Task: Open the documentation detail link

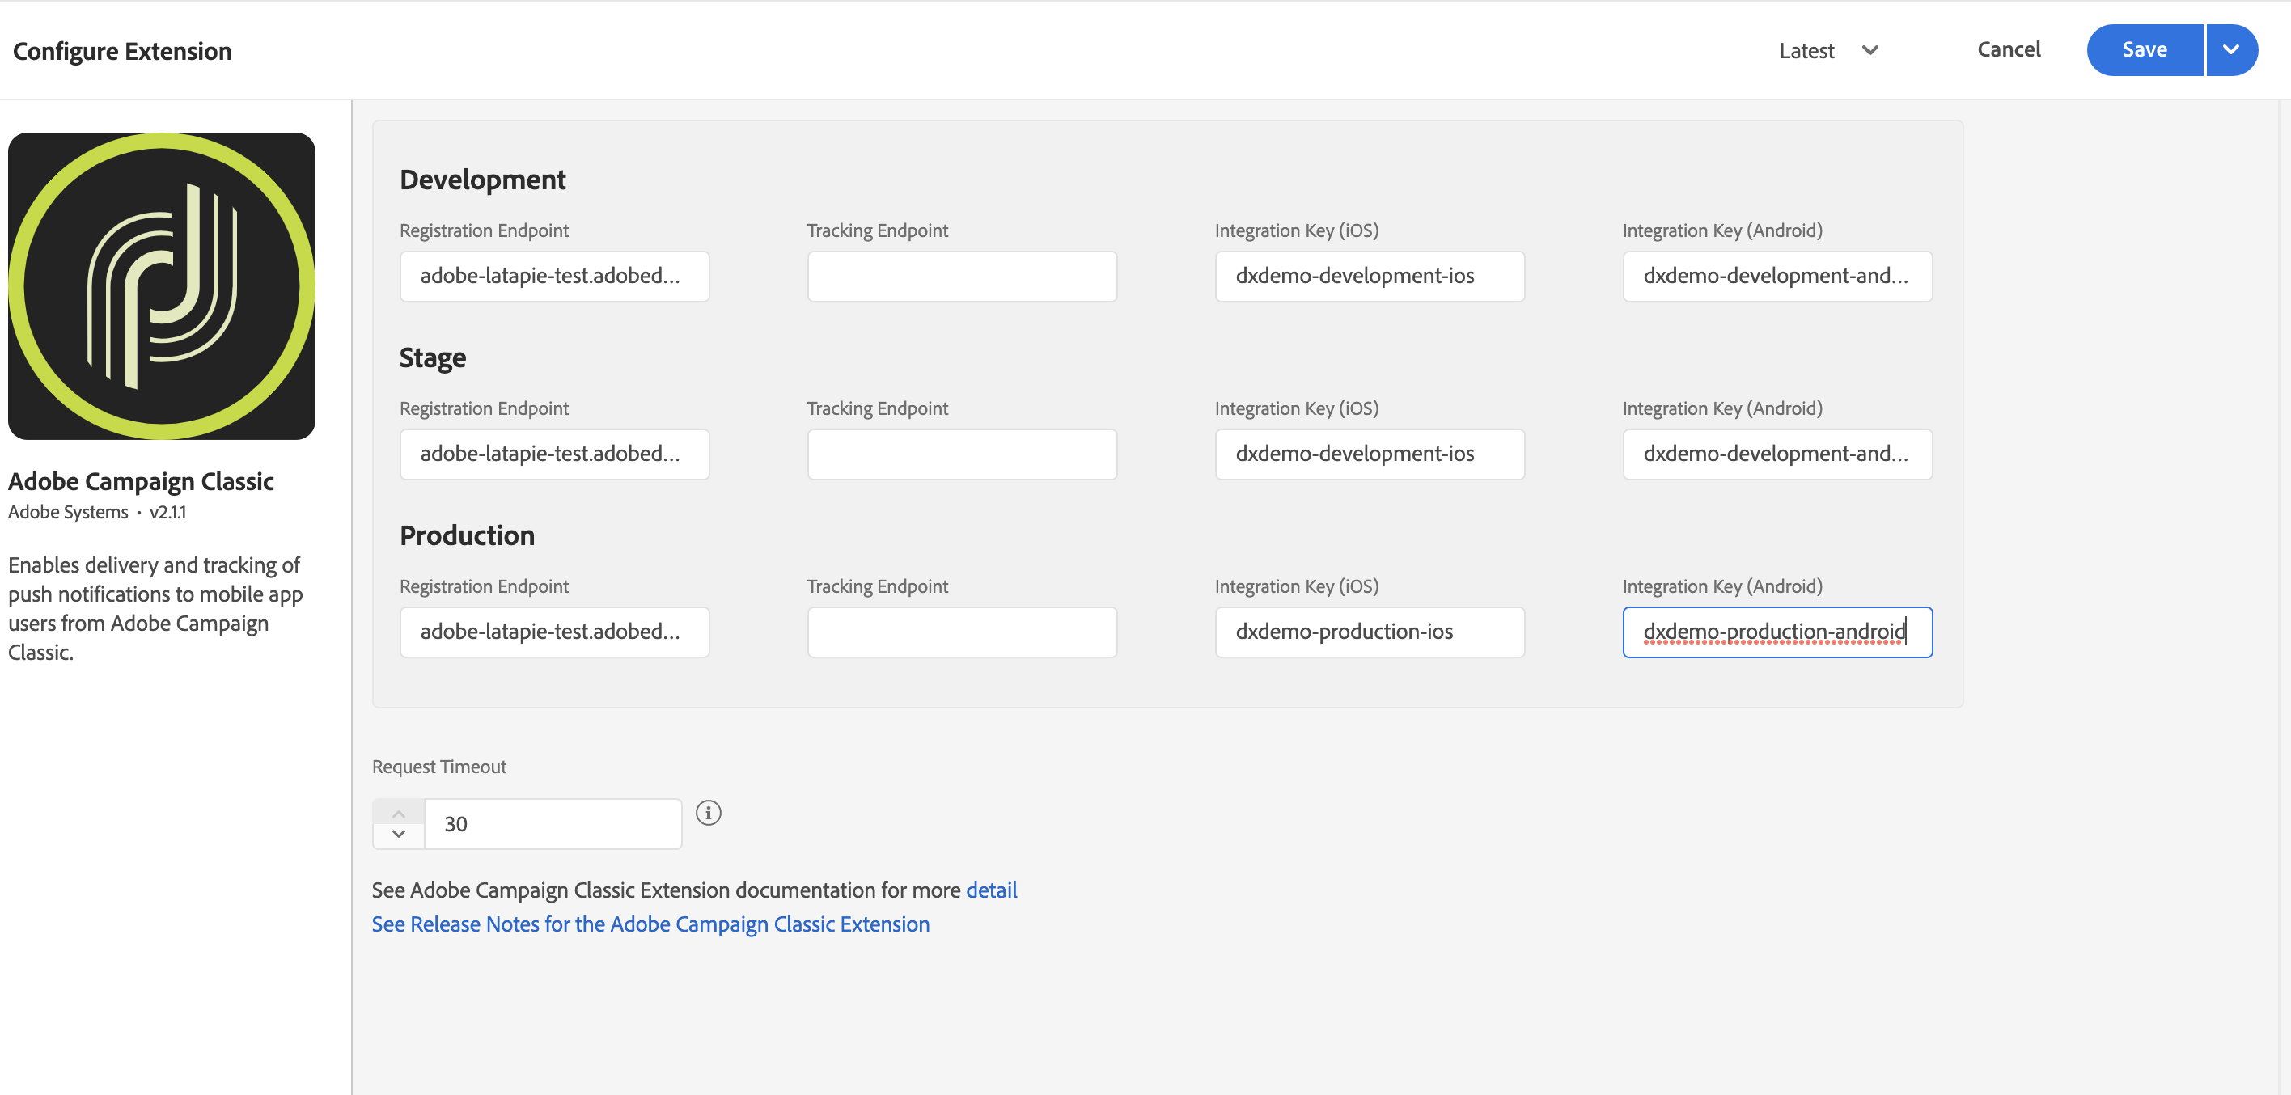Action: [991, 890]
